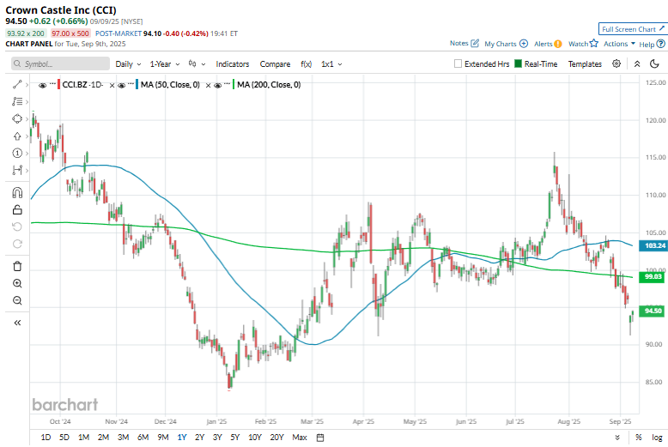668x447 pixels.
Task: Click the 103.24 MA price label
Action: pos(653,245)
